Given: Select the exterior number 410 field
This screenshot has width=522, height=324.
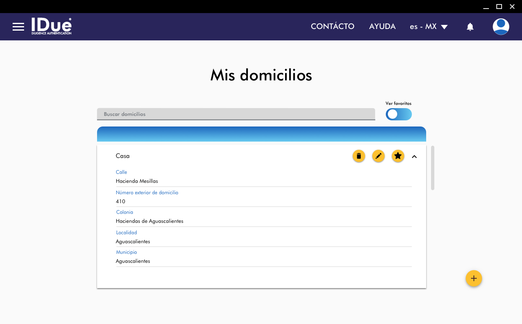Looking at the screenshot, I should point(121,202).
